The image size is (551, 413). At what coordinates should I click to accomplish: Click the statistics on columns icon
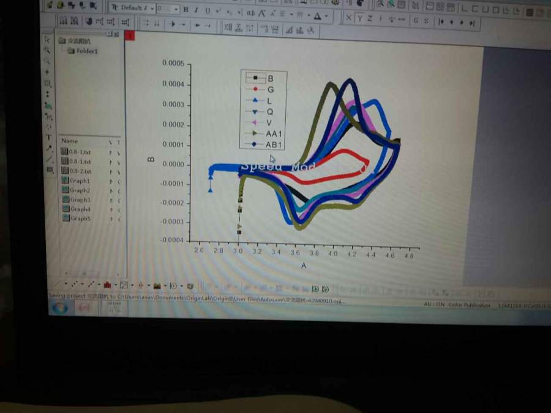coord(228,27)
